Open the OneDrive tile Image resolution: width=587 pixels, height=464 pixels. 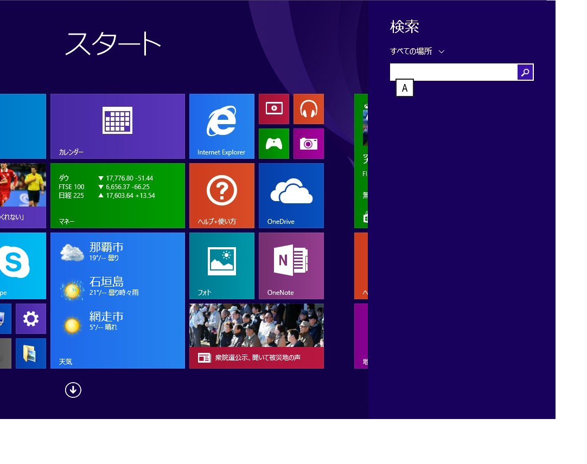[x=291, y=196]
